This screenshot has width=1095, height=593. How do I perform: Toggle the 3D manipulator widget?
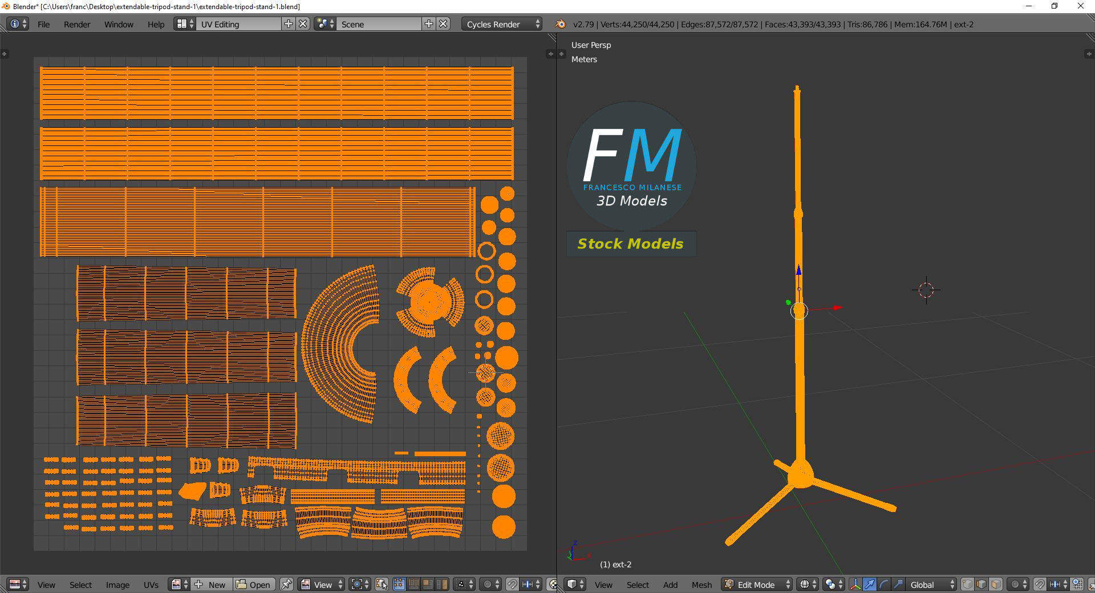tap(855, 584)
